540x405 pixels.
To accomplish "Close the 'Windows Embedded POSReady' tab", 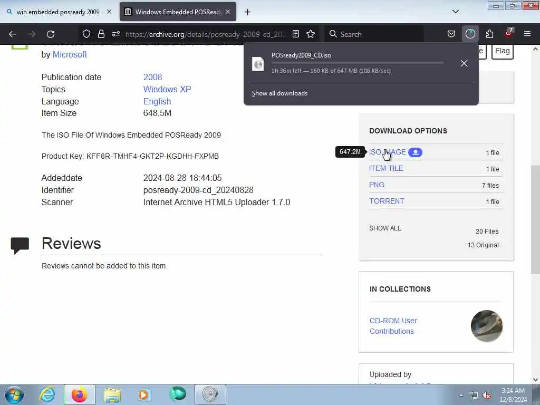I will 228,12.
